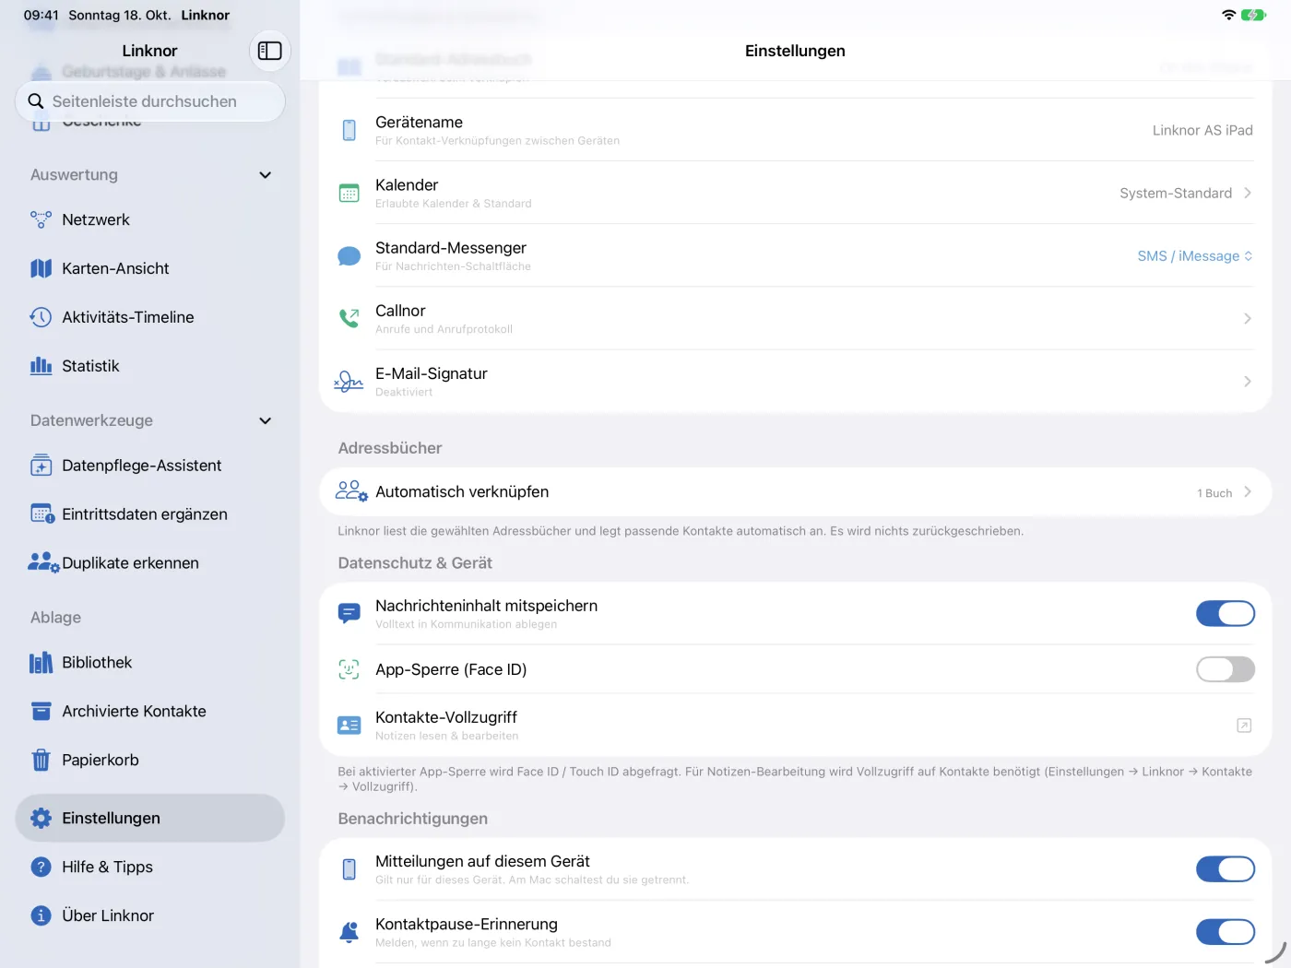The width and height of the screenshot is (1291, 968).
Task: Open the Callnor row chevron
Action: tap(1248, 318)
